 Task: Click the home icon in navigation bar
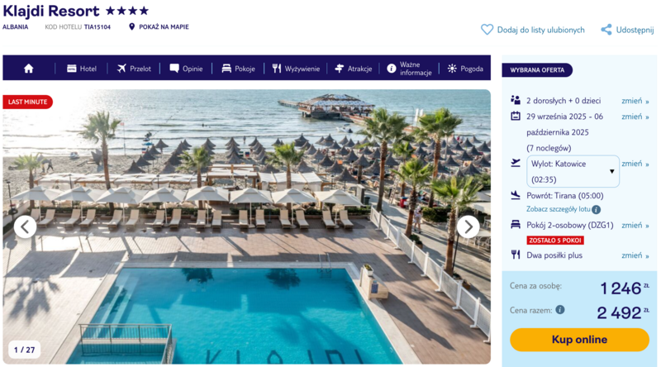28,69
